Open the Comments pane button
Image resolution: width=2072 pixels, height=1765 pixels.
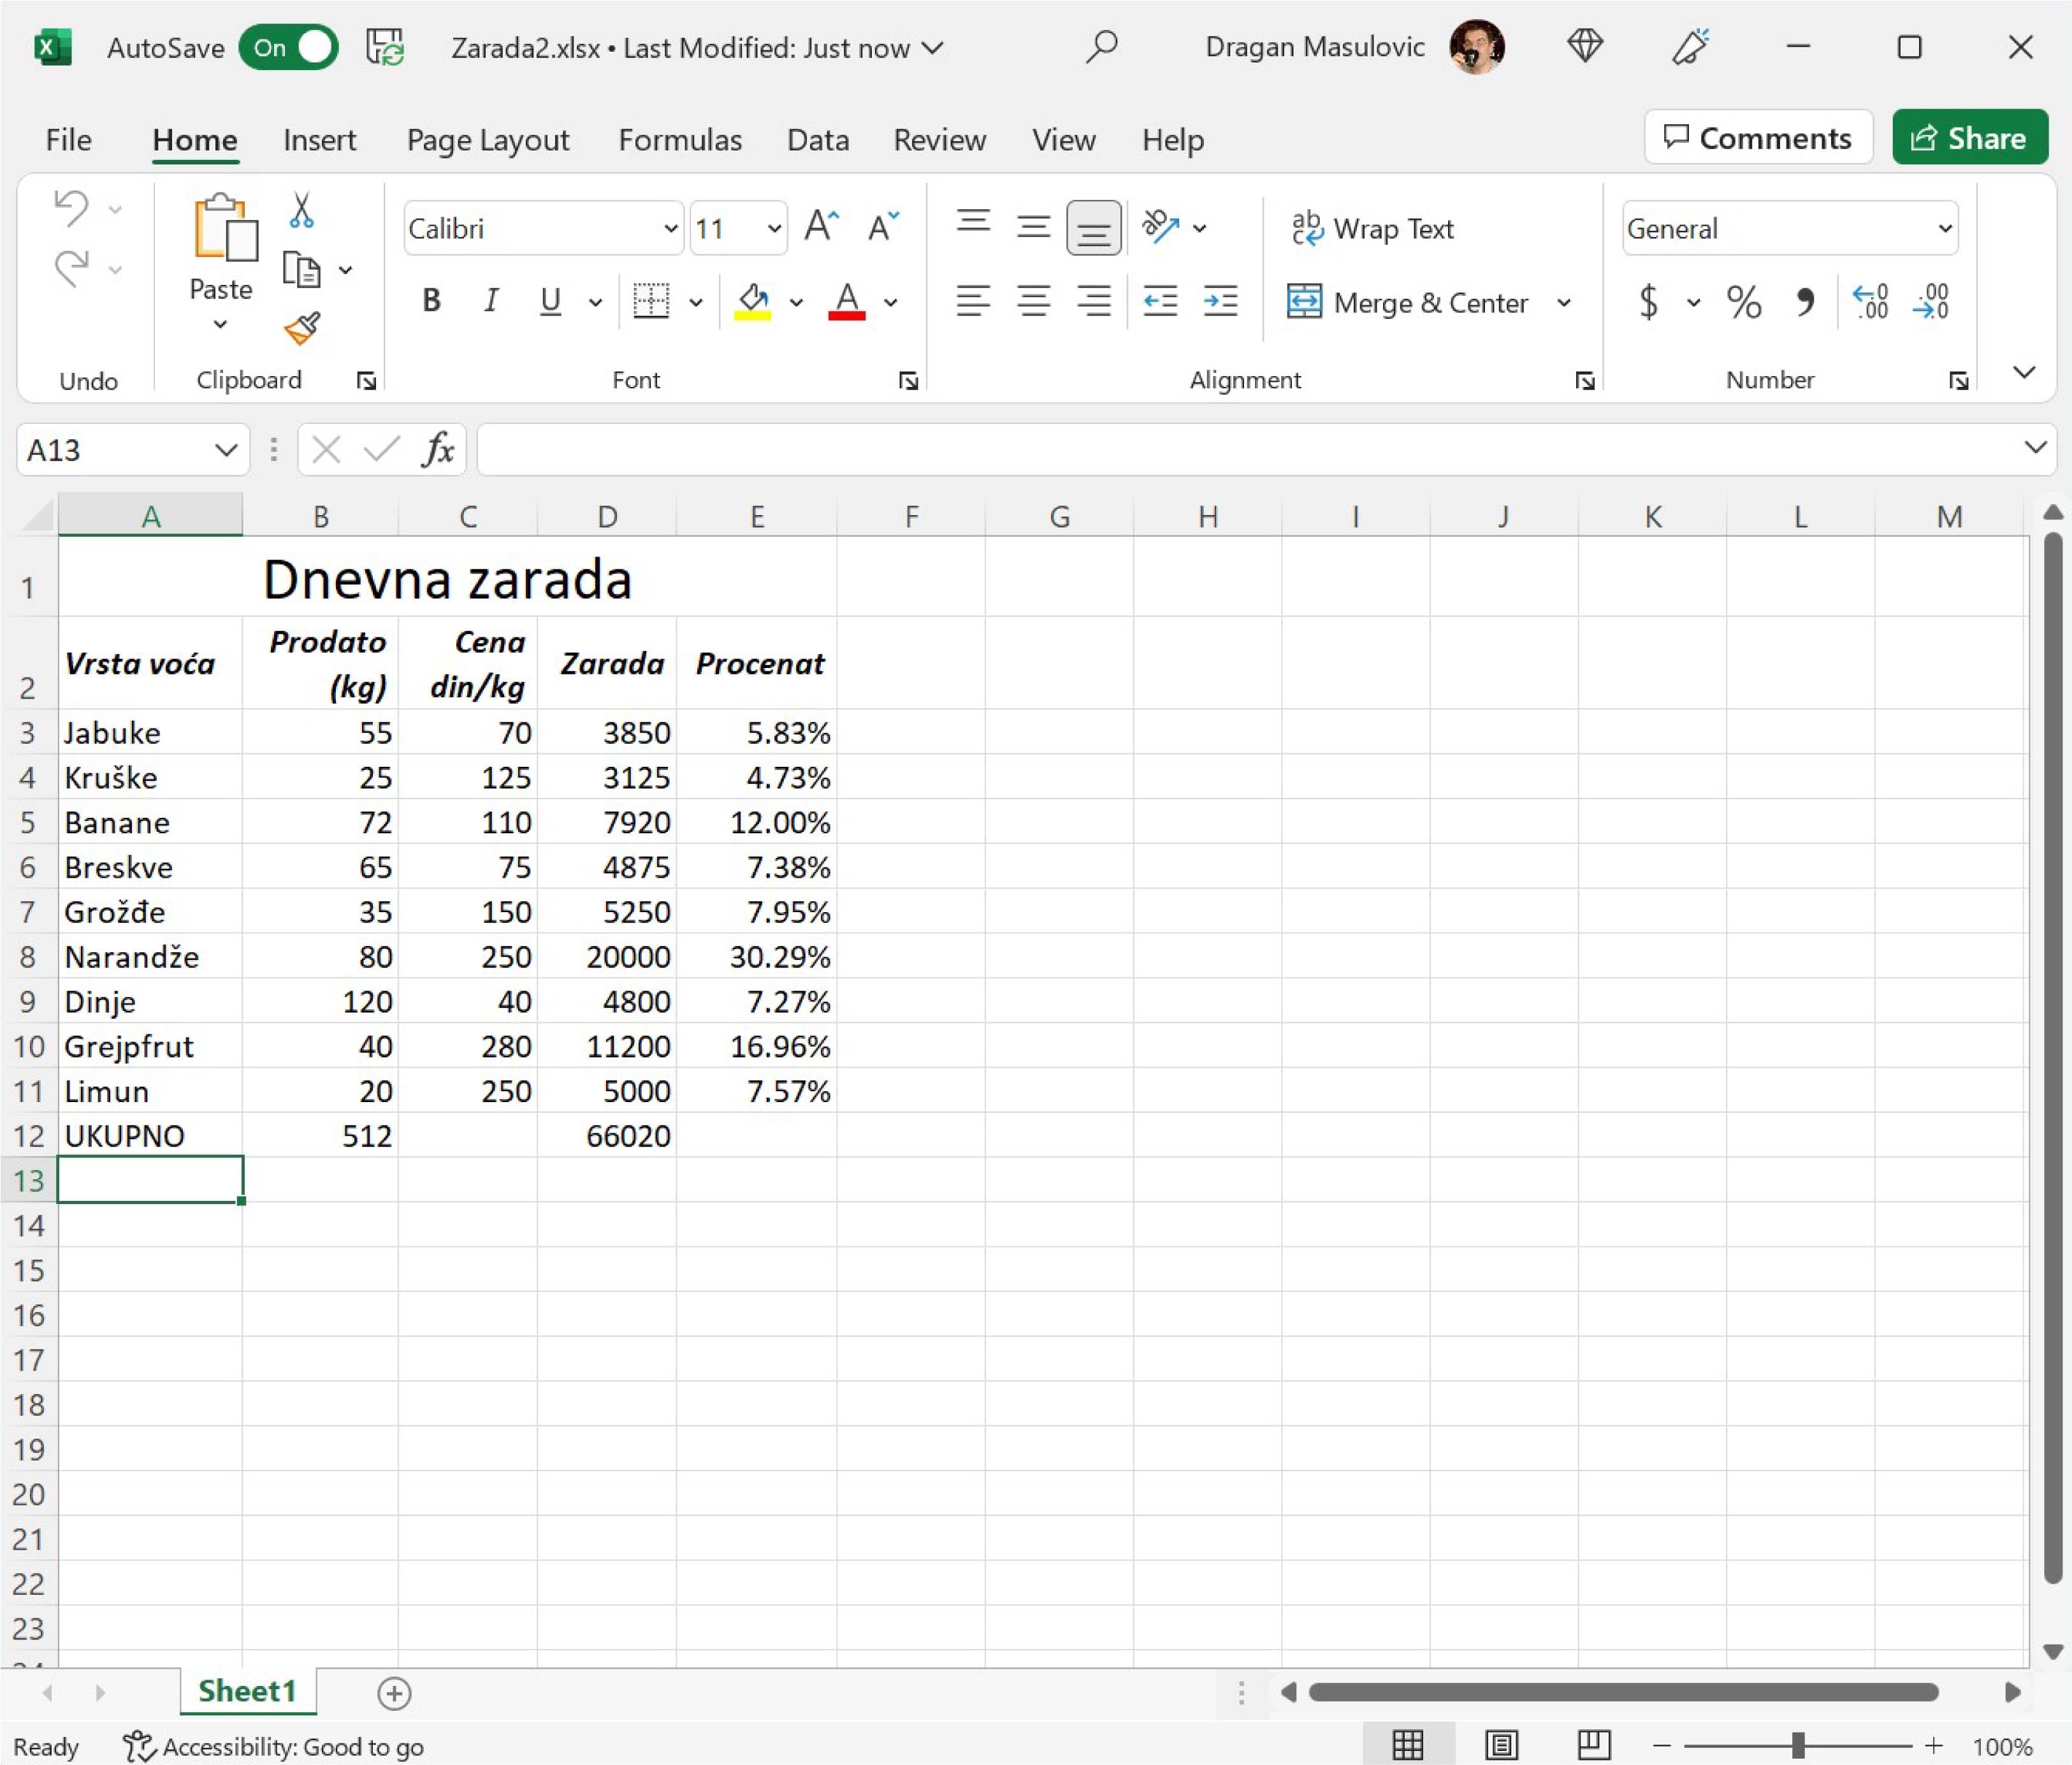pos(1757,138)
